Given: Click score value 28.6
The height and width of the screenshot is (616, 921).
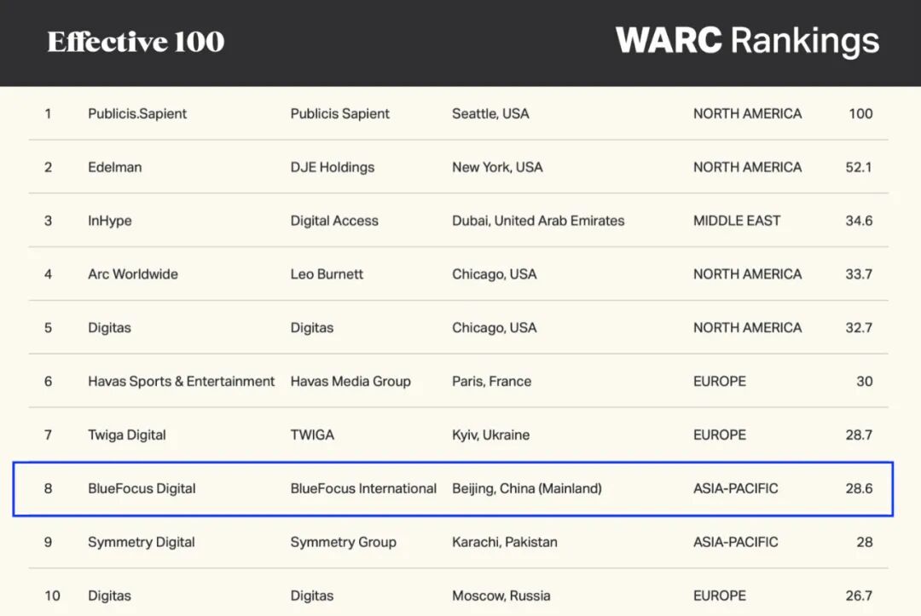Looking at the screenshot, I should [859, 489].
